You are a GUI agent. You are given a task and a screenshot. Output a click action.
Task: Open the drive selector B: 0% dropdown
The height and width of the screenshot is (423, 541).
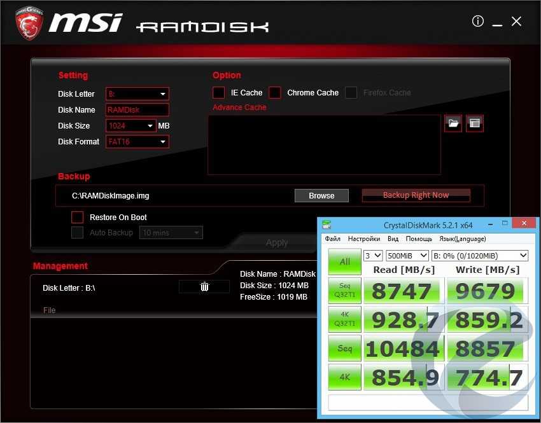click(480, 256)
